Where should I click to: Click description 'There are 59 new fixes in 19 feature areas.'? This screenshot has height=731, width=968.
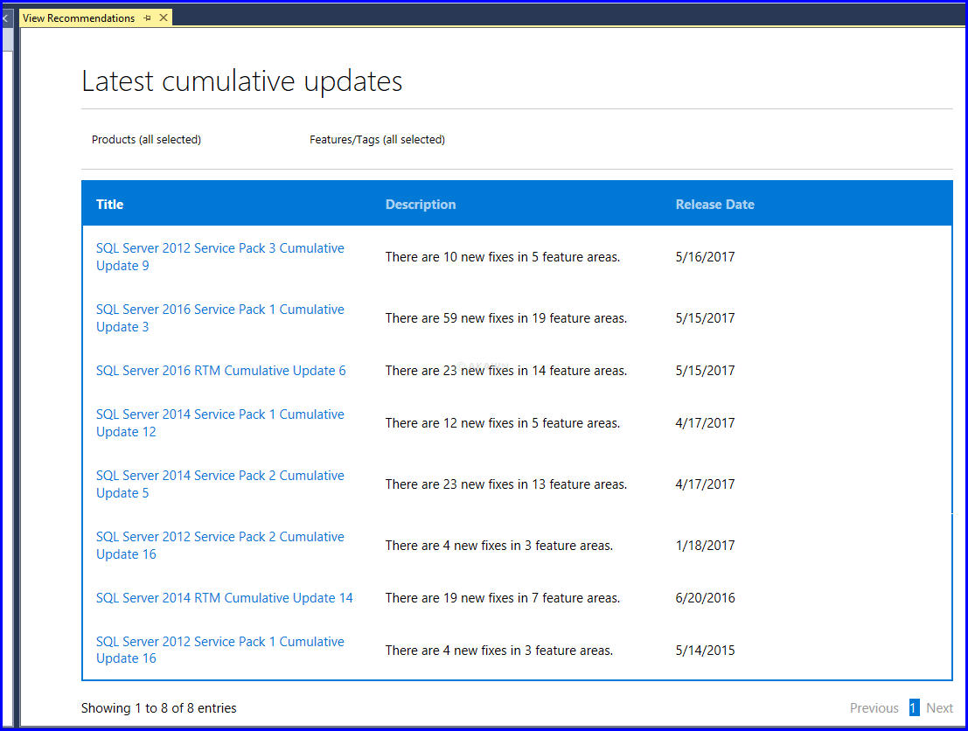point(506,318)
